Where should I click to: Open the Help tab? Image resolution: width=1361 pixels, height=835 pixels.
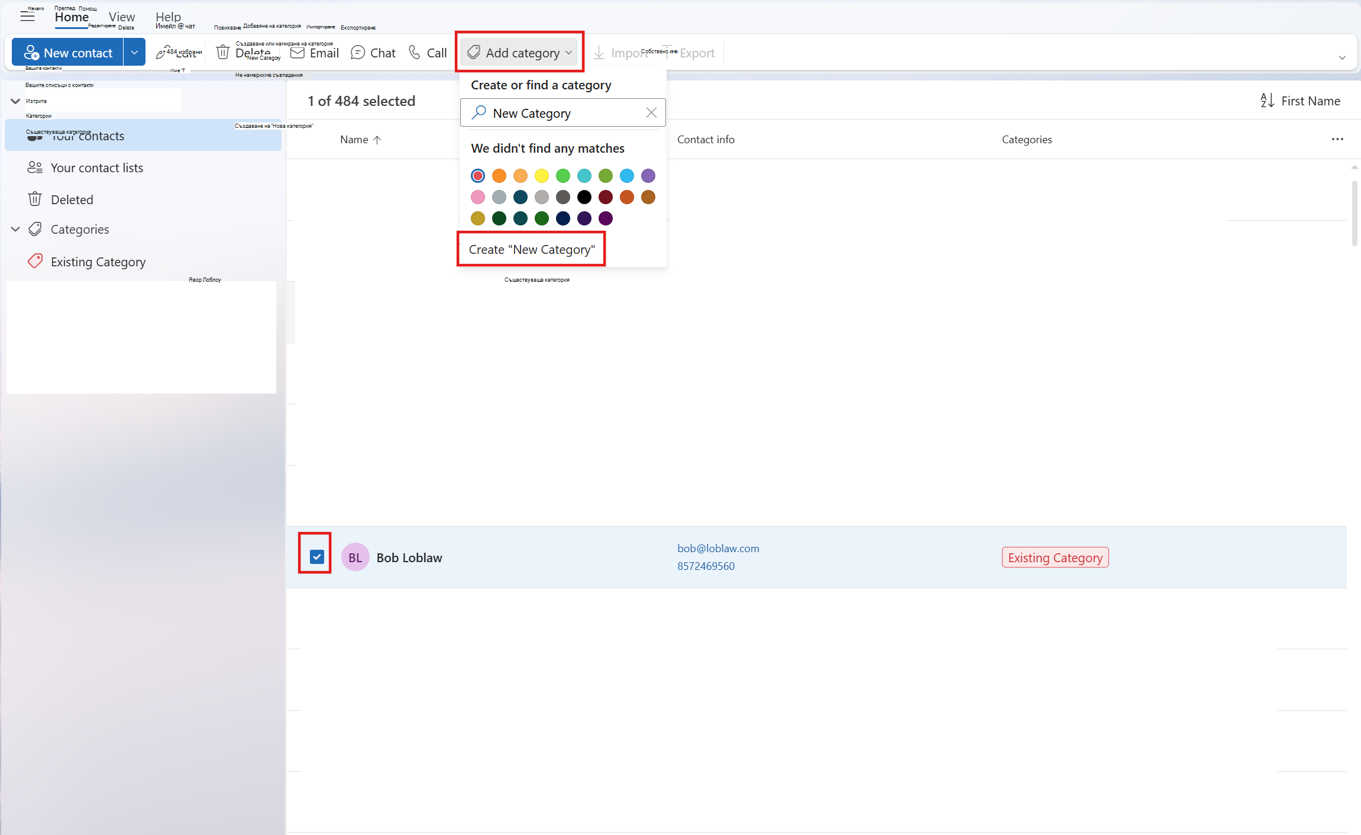click(168, 17)
